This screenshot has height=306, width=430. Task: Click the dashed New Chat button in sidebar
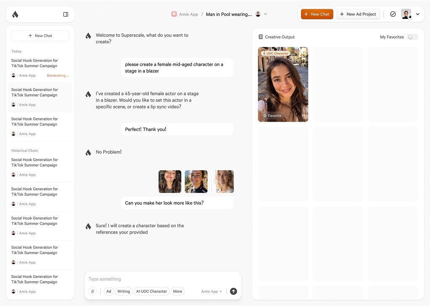click(40, 36)
